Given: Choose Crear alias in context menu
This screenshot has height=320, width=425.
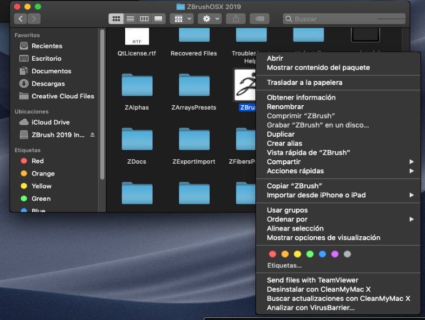Looking at the screenshot, I should tap(338, 143).
